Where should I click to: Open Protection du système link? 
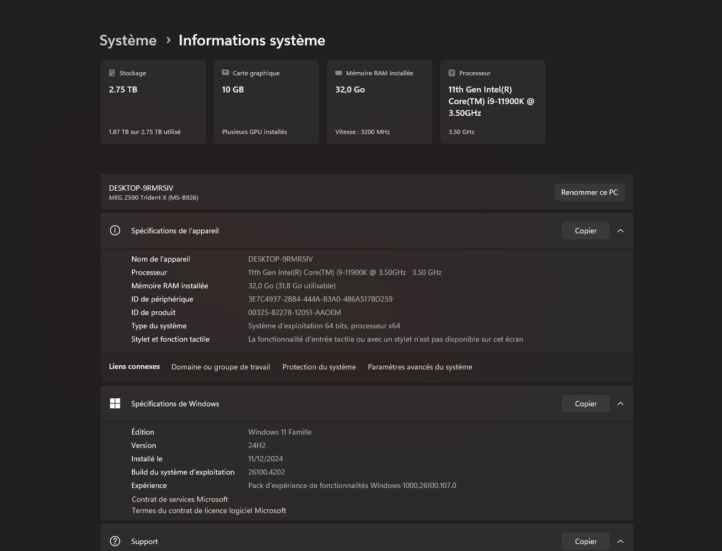[x=319, y=367]
